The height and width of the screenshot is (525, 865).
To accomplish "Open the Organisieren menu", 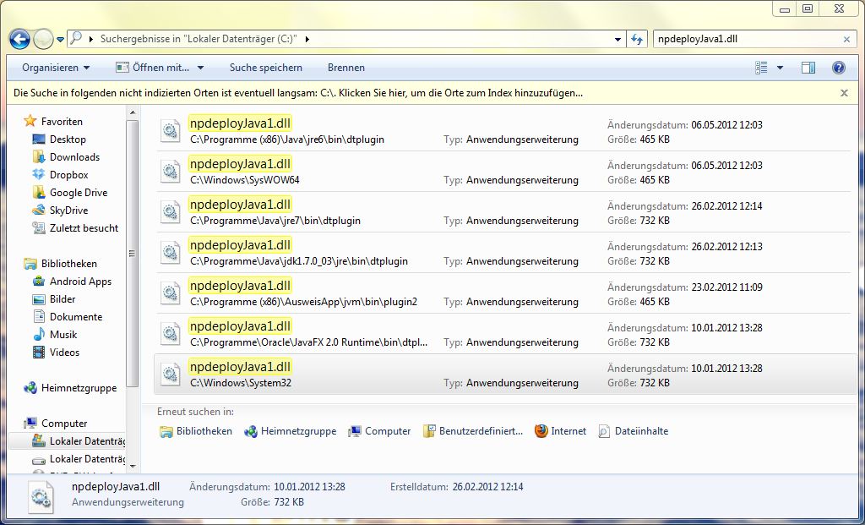I will tap(56, 68).
